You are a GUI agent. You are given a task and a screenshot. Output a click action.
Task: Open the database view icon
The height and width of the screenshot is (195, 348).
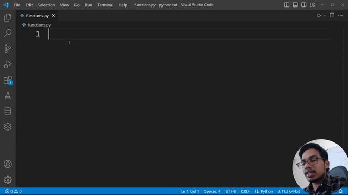tap(8, 111)
